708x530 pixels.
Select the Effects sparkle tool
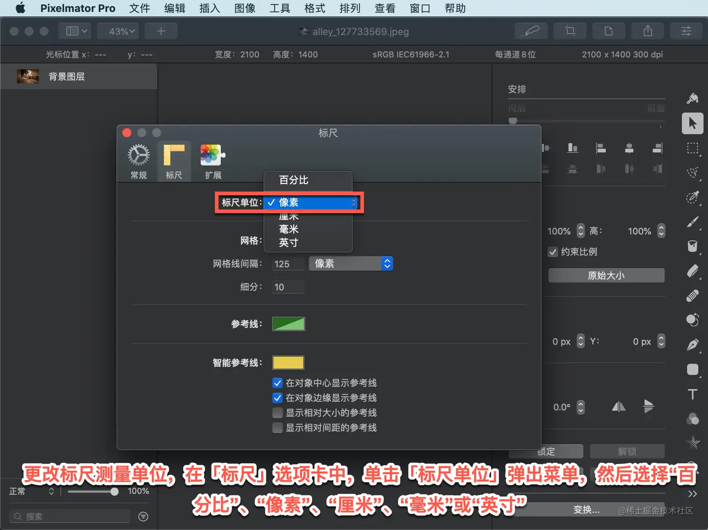point(693,442)
